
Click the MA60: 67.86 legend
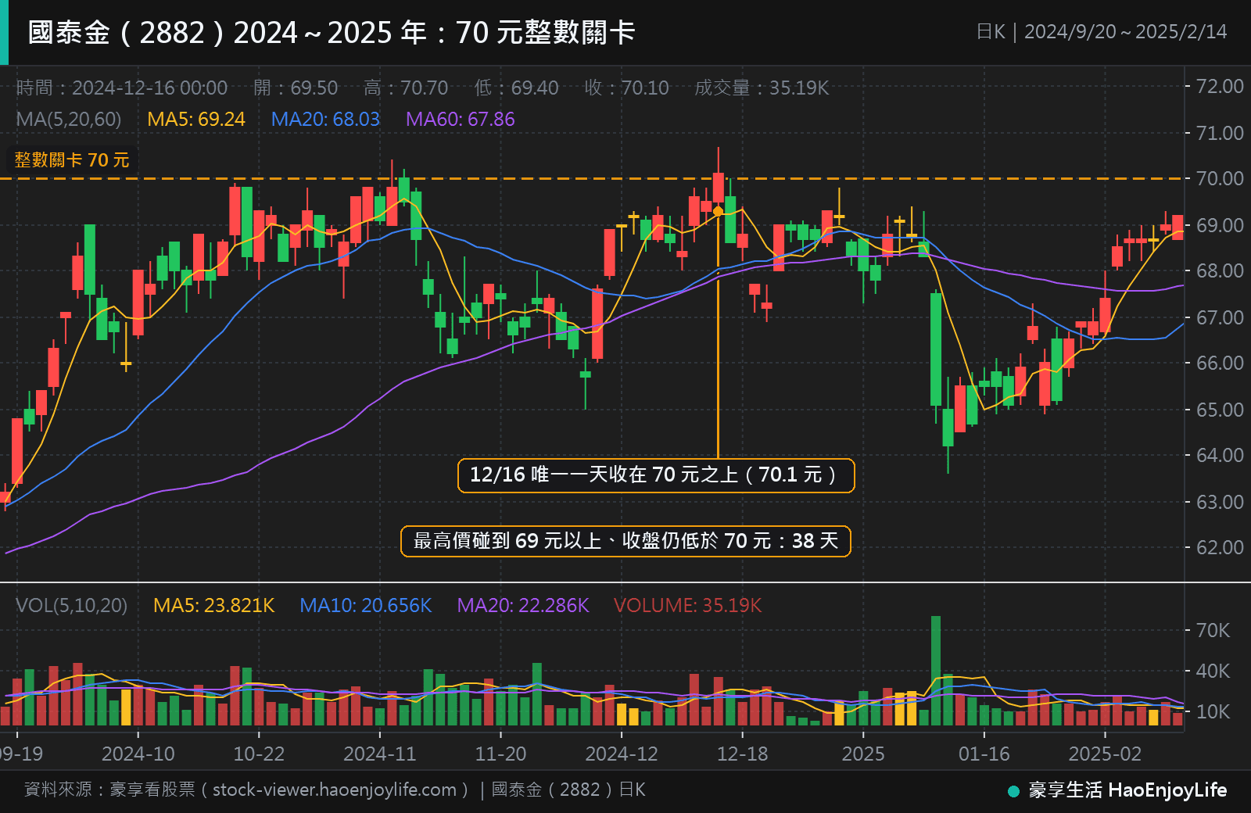(x=461, y=120)
